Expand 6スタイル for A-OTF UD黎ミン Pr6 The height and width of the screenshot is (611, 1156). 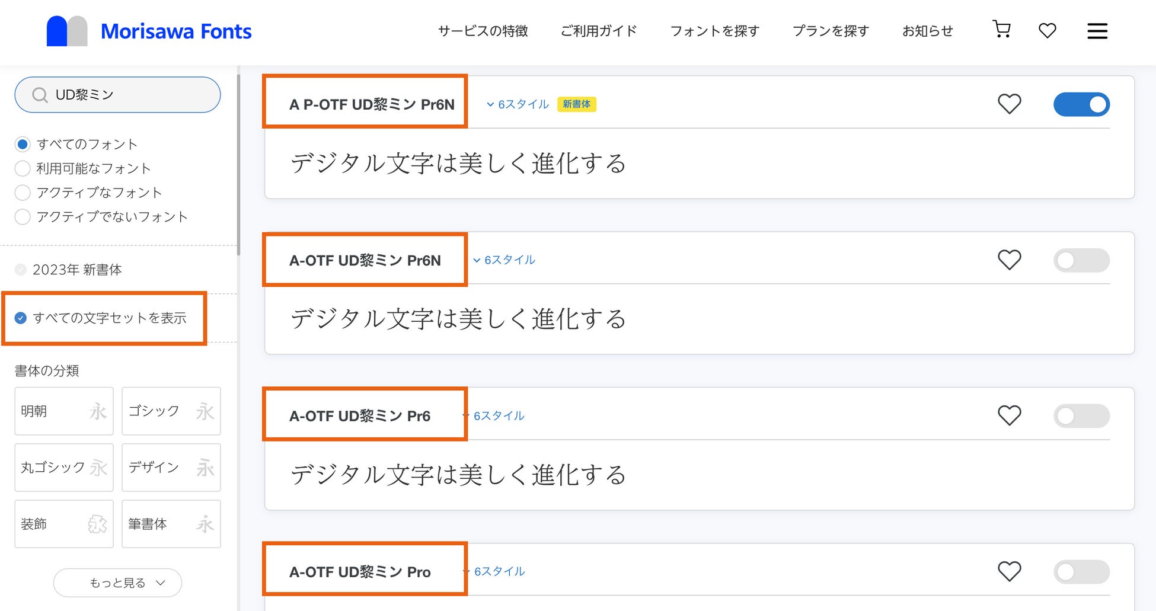pyautogui.click(x=494, y=416)
